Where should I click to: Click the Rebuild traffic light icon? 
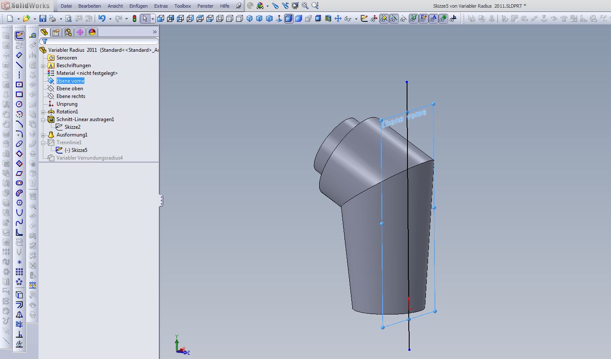click(x=135, y=18)
